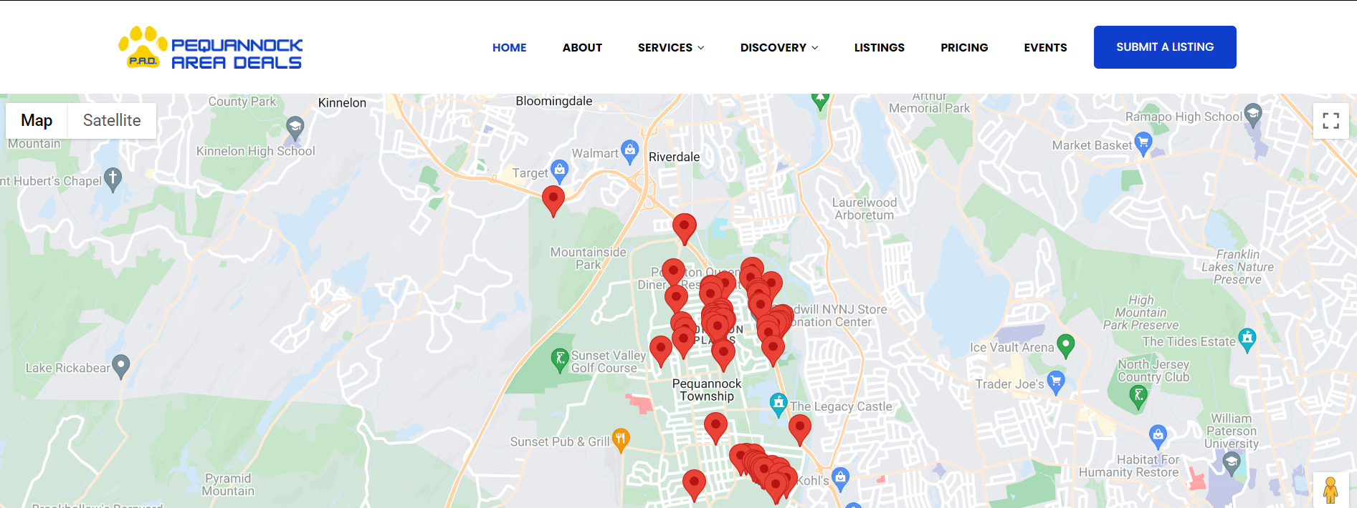Click the Ice Vault Arena pin
1357x508 pixels.
[x=1066, y=346]
